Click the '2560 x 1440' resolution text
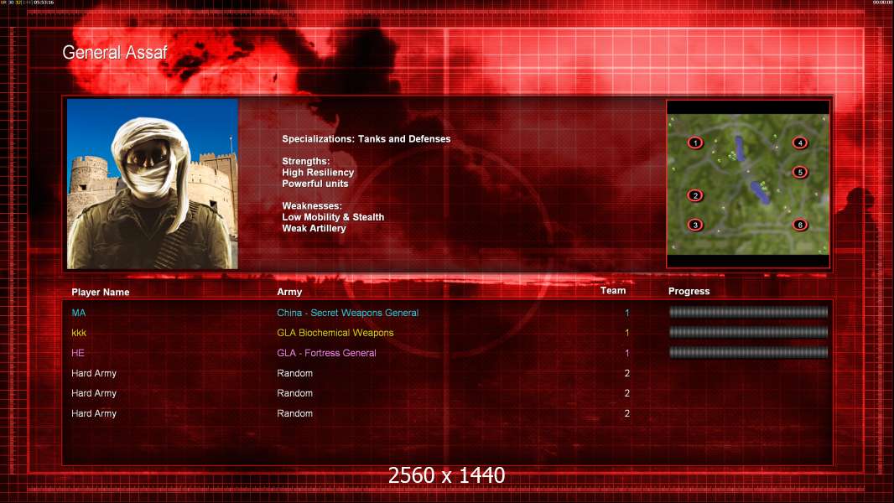This screenshot has width=894, height=503. tap(446, 475)
